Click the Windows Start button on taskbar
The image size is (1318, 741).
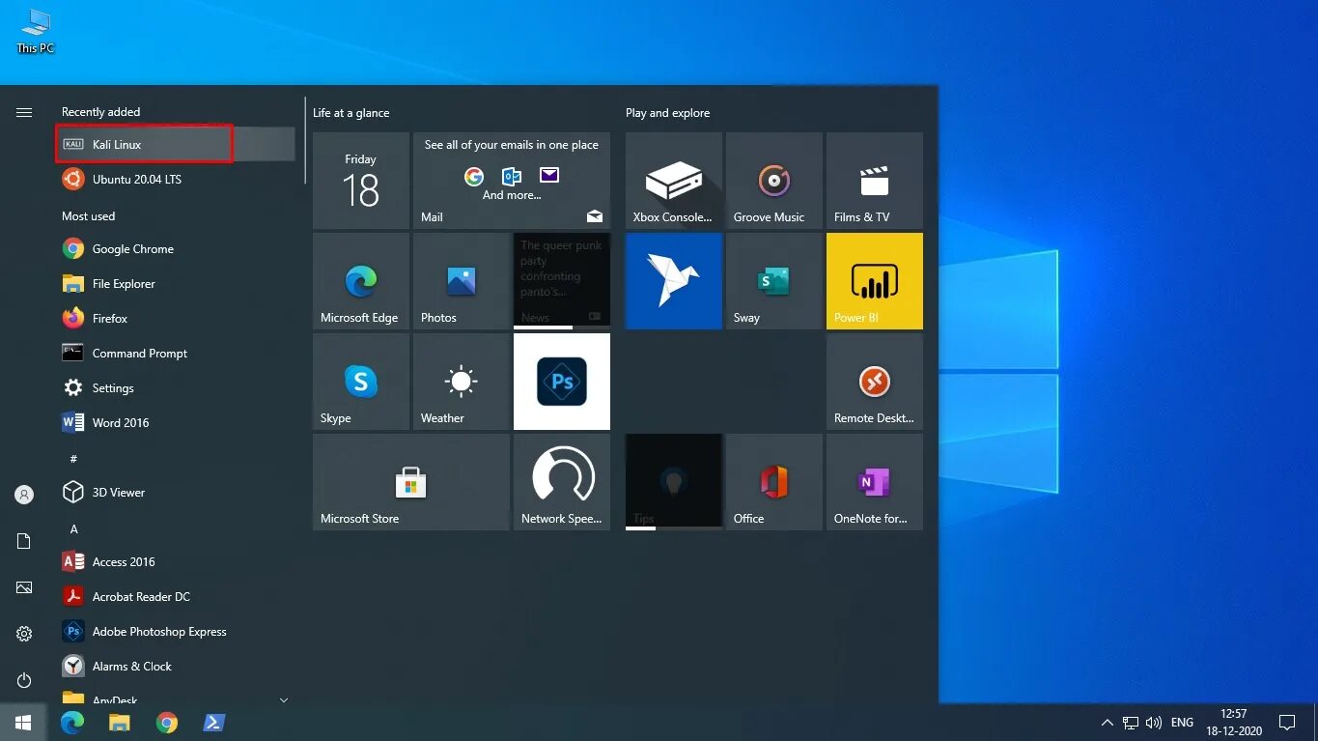[23, 722]
